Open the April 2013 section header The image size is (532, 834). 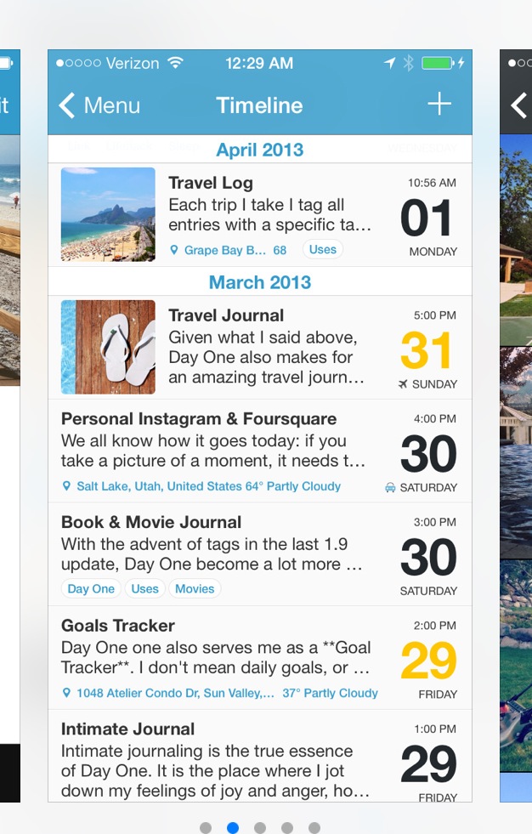[260, 150]
